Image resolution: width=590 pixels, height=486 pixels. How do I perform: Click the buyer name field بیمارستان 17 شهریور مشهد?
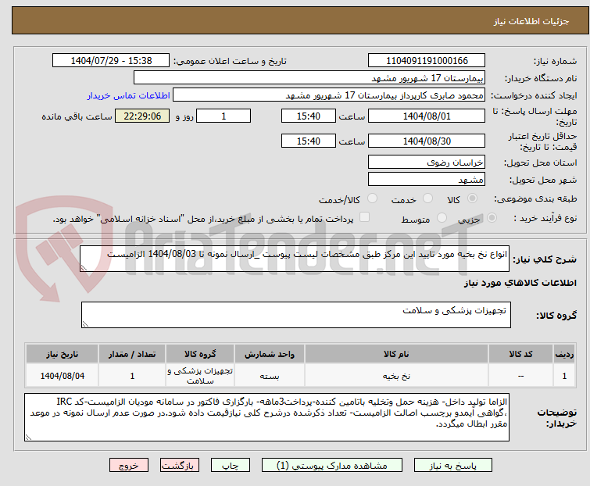309,78
